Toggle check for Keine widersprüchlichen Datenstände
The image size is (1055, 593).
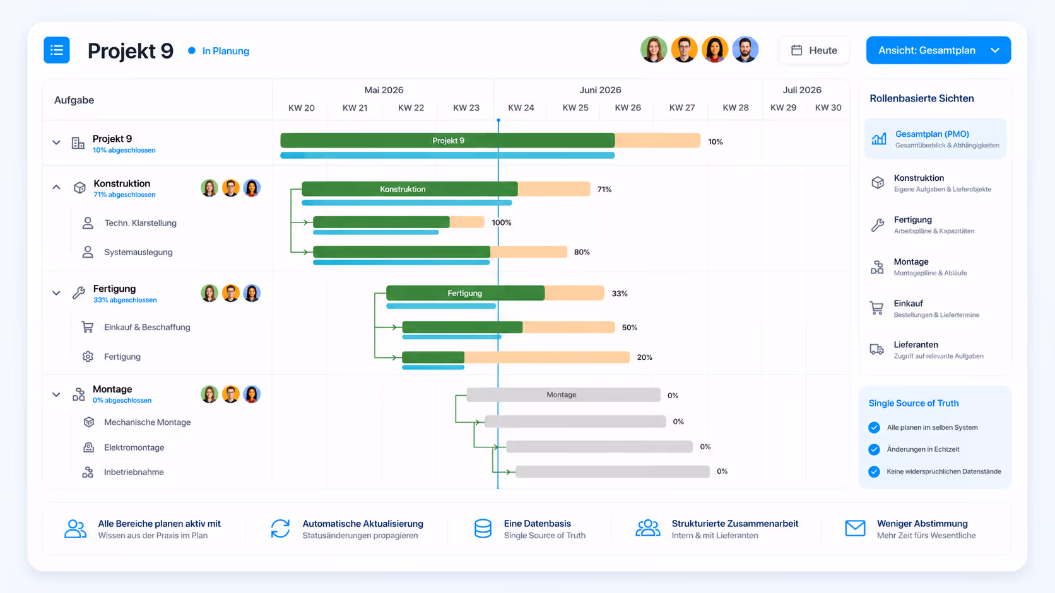874,471
